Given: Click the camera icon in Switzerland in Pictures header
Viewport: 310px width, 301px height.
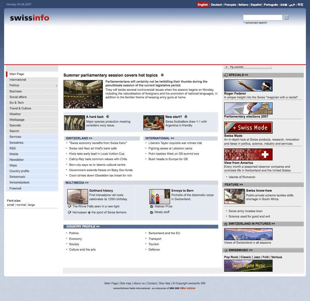Looking at the screenshot, I should coord(225,224).
